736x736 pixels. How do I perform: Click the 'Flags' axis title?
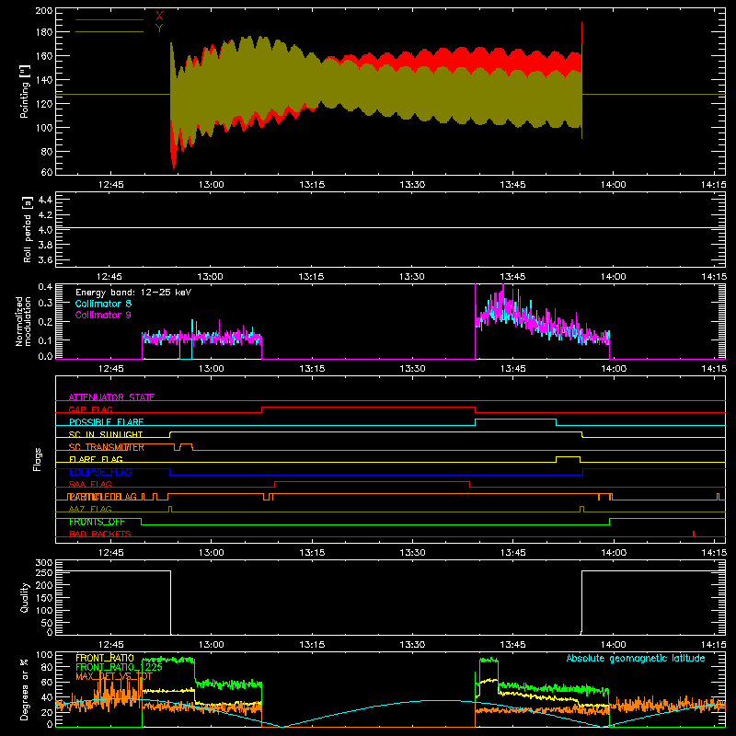[37, 459]
